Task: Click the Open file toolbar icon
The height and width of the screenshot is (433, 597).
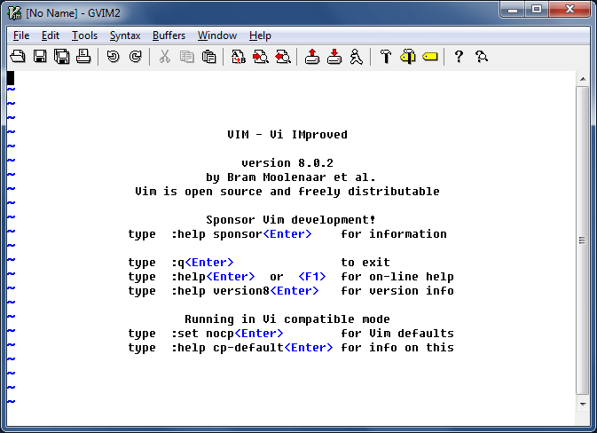Action: click(x=18, y=57)
